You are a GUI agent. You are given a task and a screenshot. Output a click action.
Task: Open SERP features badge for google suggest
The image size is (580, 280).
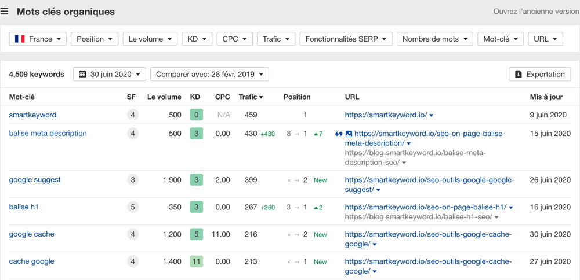point(133,180)
